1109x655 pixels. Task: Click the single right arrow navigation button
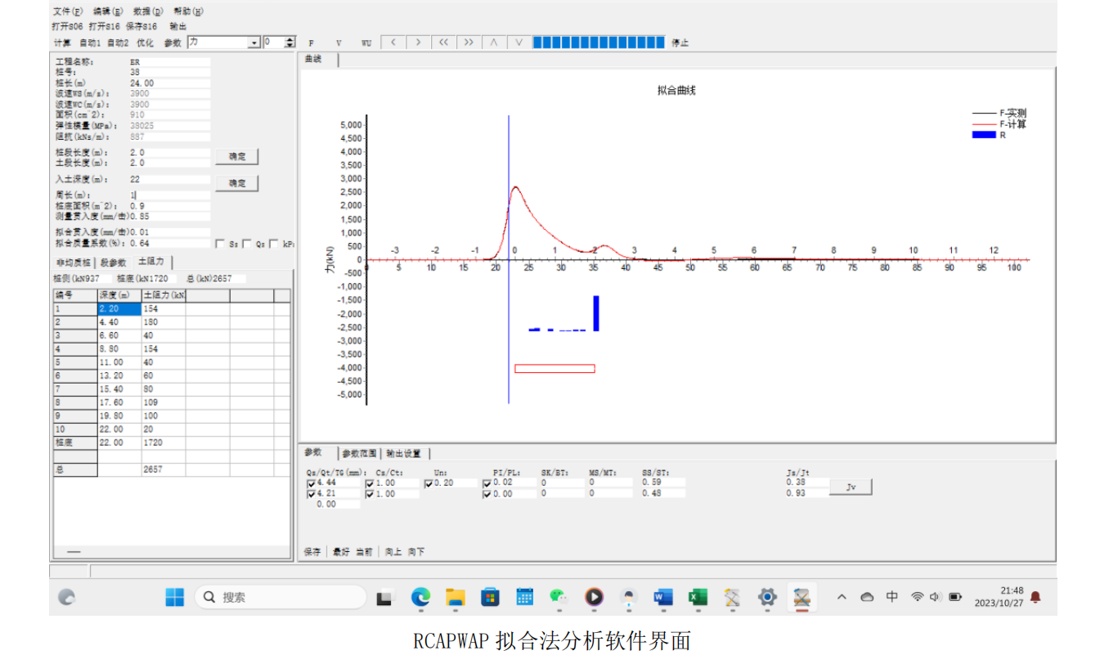coord(418,43)
